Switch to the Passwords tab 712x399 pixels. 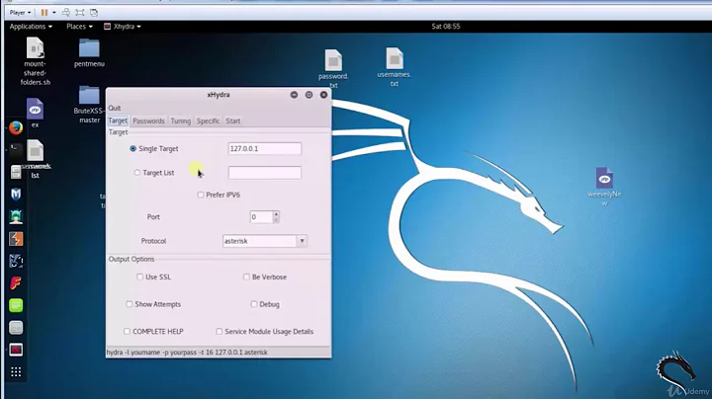click(x=148, y=121)
